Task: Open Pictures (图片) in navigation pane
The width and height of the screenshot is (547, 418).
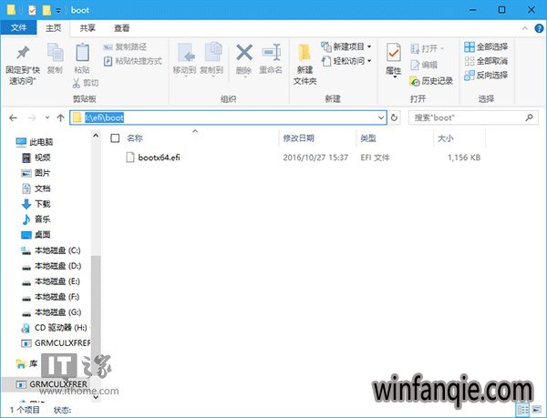Action: (x=36, y=173)
